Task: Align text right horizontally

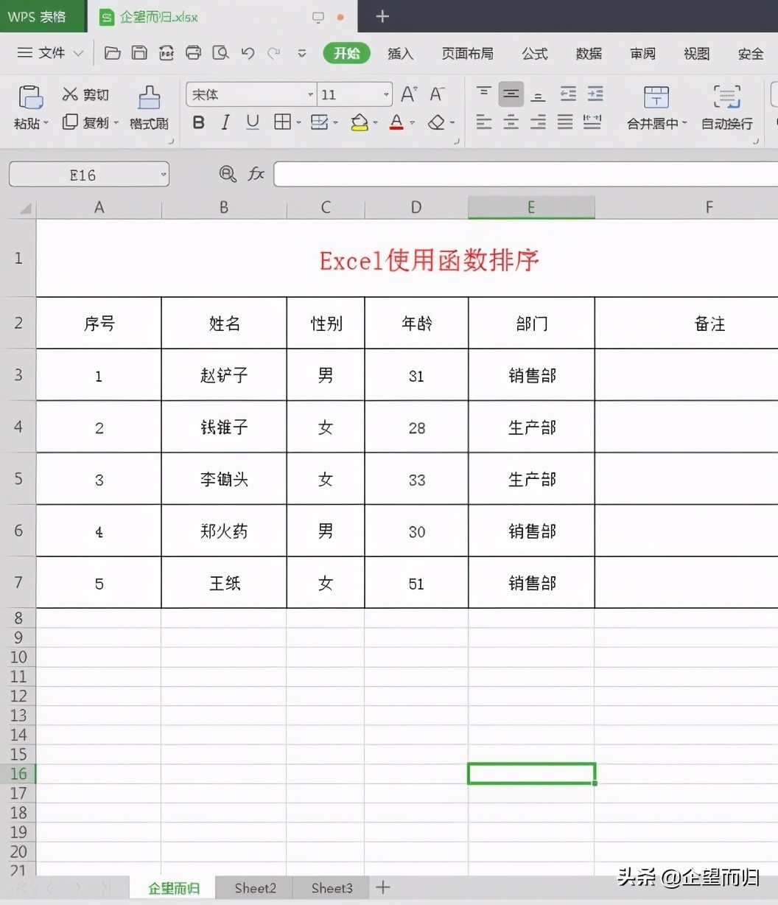Action: [x=539, y=122]
